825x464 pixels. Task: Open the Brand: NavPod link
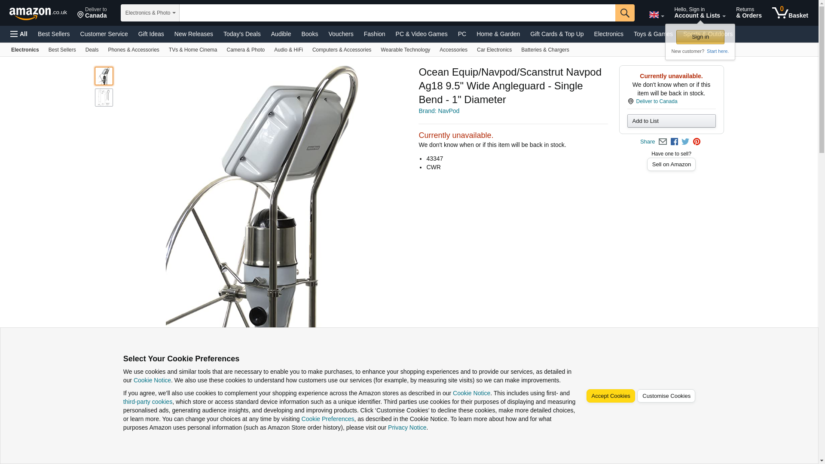(439, 111)
